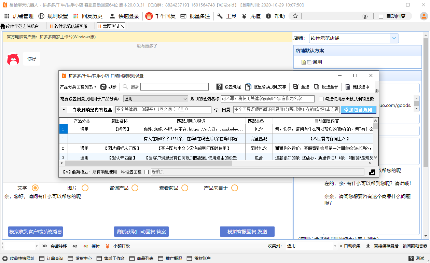Open the 收集到 dropdown showing 通用
Image resolution: width=430 pixels, height=263 pixels.
(311, 246)
